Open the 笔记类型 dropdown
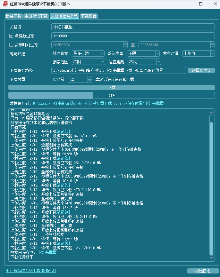The width and height of the screenshot is (220, 277). pyautogui.click(x=143, y=53)
